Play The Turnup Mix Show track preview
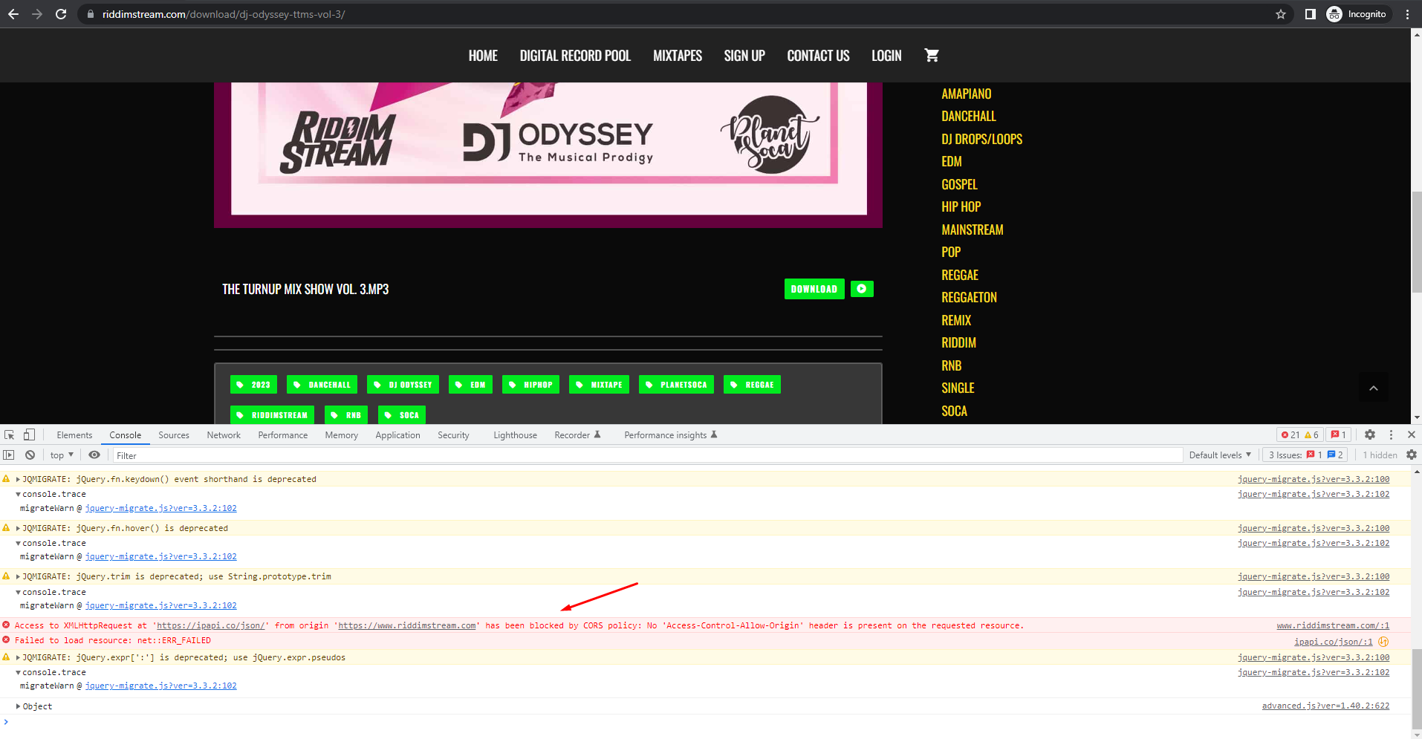 tap(862, 289)
